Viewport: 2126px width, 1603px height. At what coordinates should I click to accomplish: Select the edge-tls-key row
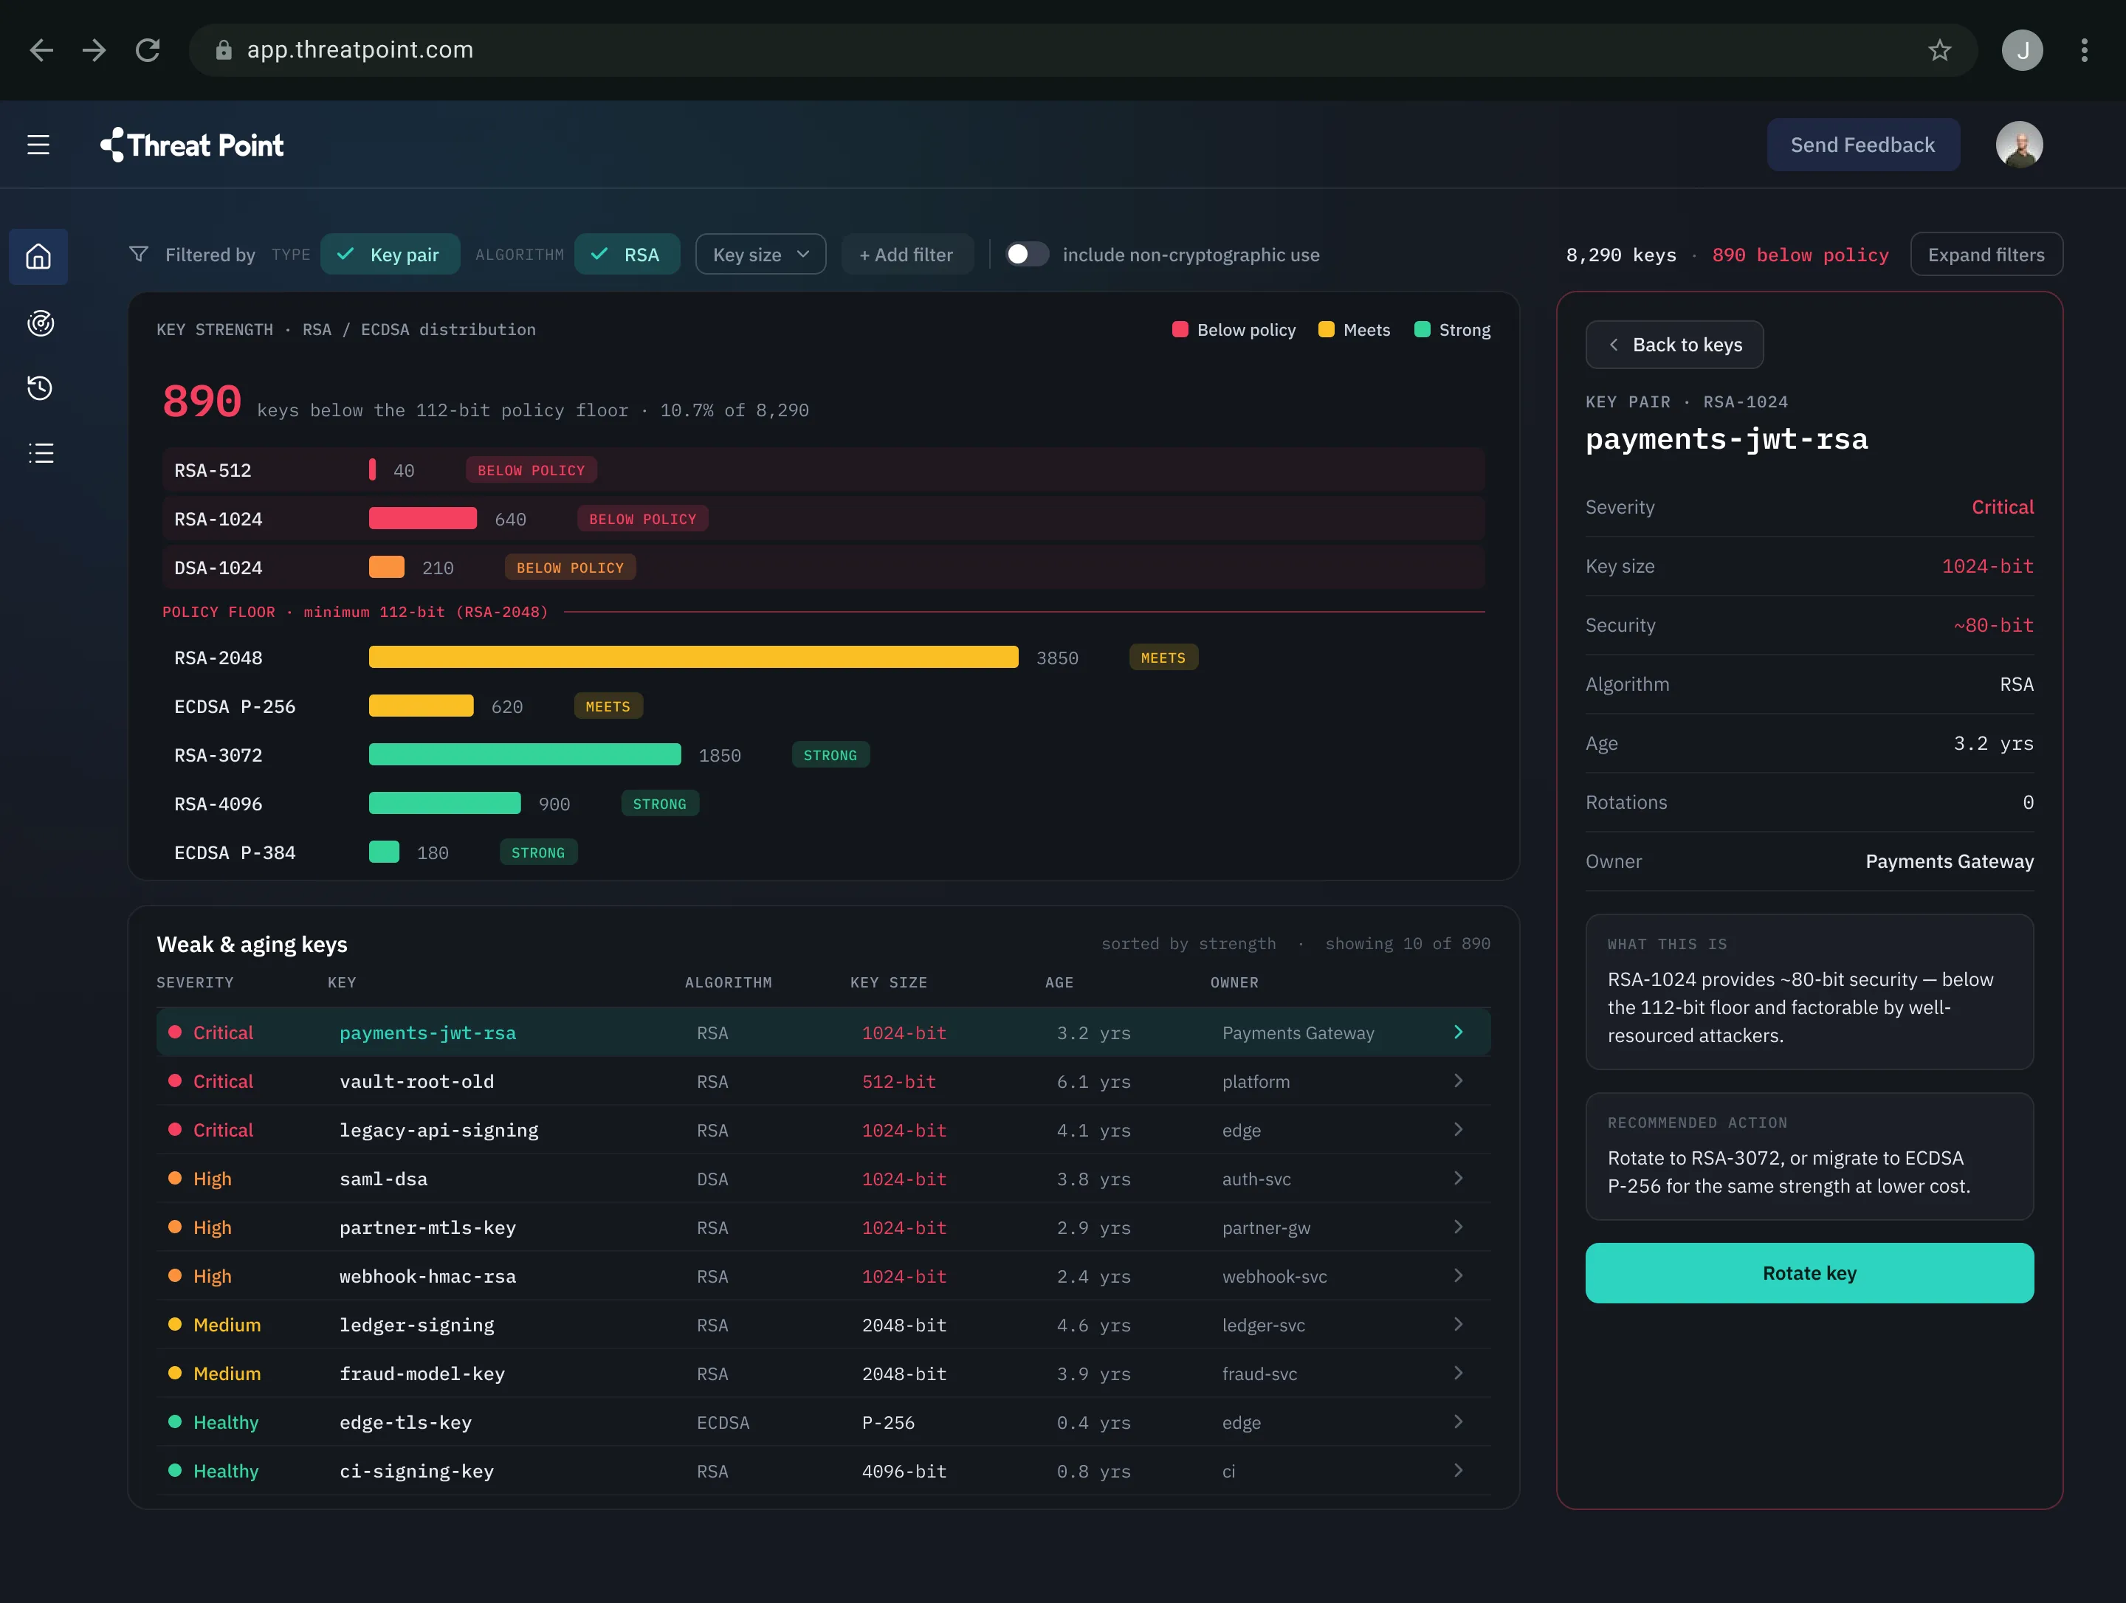coord(824,1423)
